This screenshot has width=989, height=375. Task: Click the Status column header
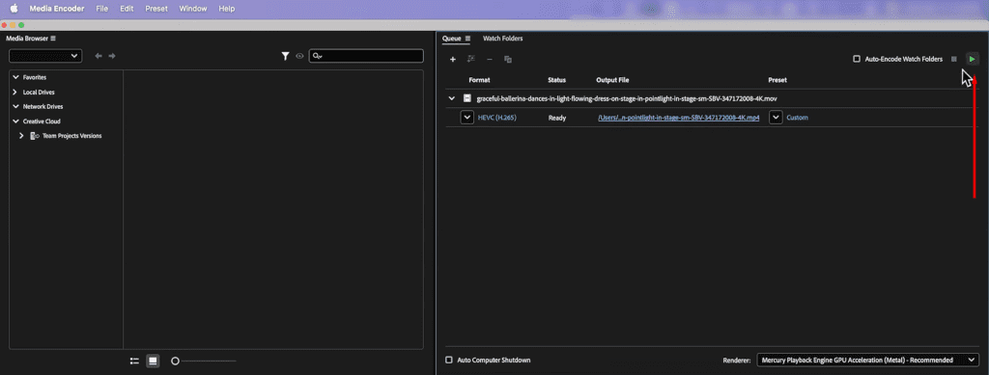pos(557,80)
